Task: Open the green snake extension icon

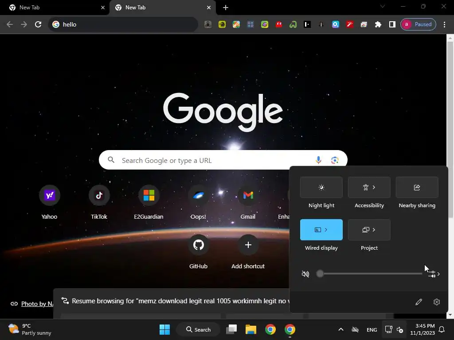Action: coord(293,25)
